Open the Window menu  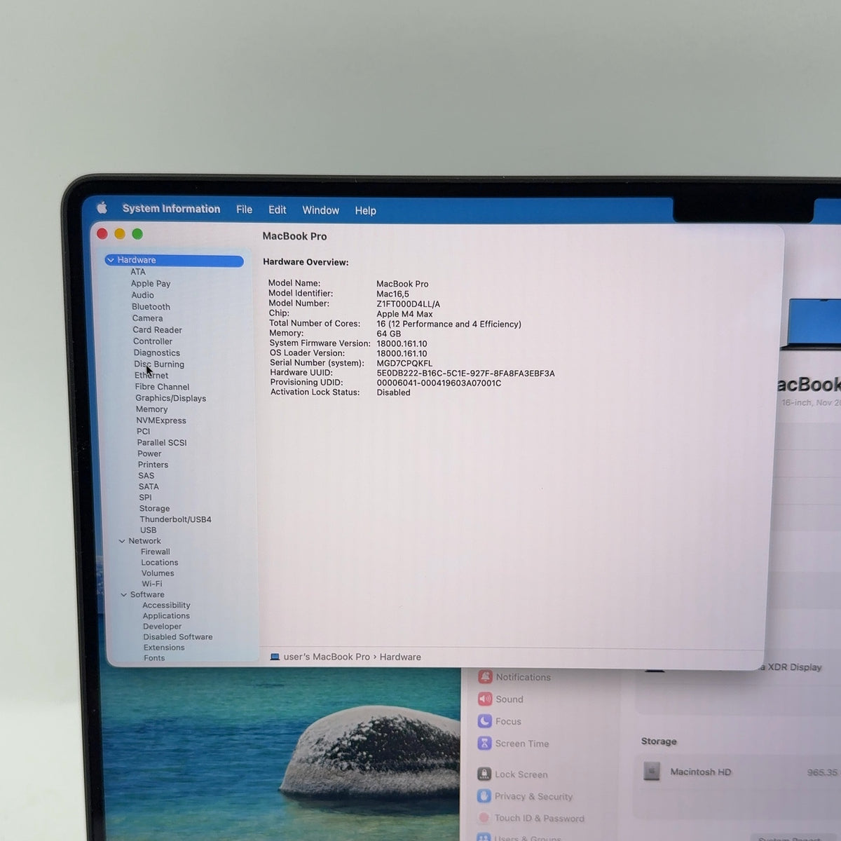pos(320,210)
